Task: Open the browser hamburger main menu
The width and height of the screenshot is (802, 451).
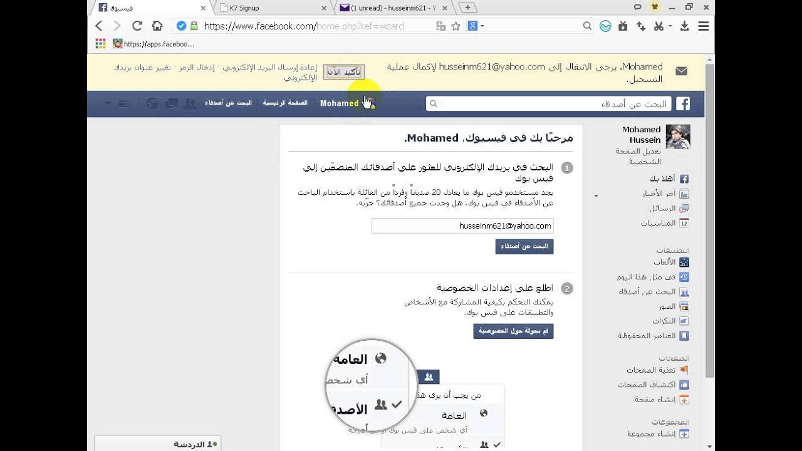Action: [703, 26]
